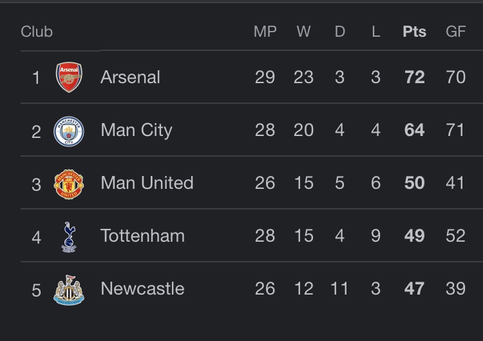Viewport: 483px width, 341px height.
Task: Click the GF column header
Action: pyautogui.click(x=455, y=32)
